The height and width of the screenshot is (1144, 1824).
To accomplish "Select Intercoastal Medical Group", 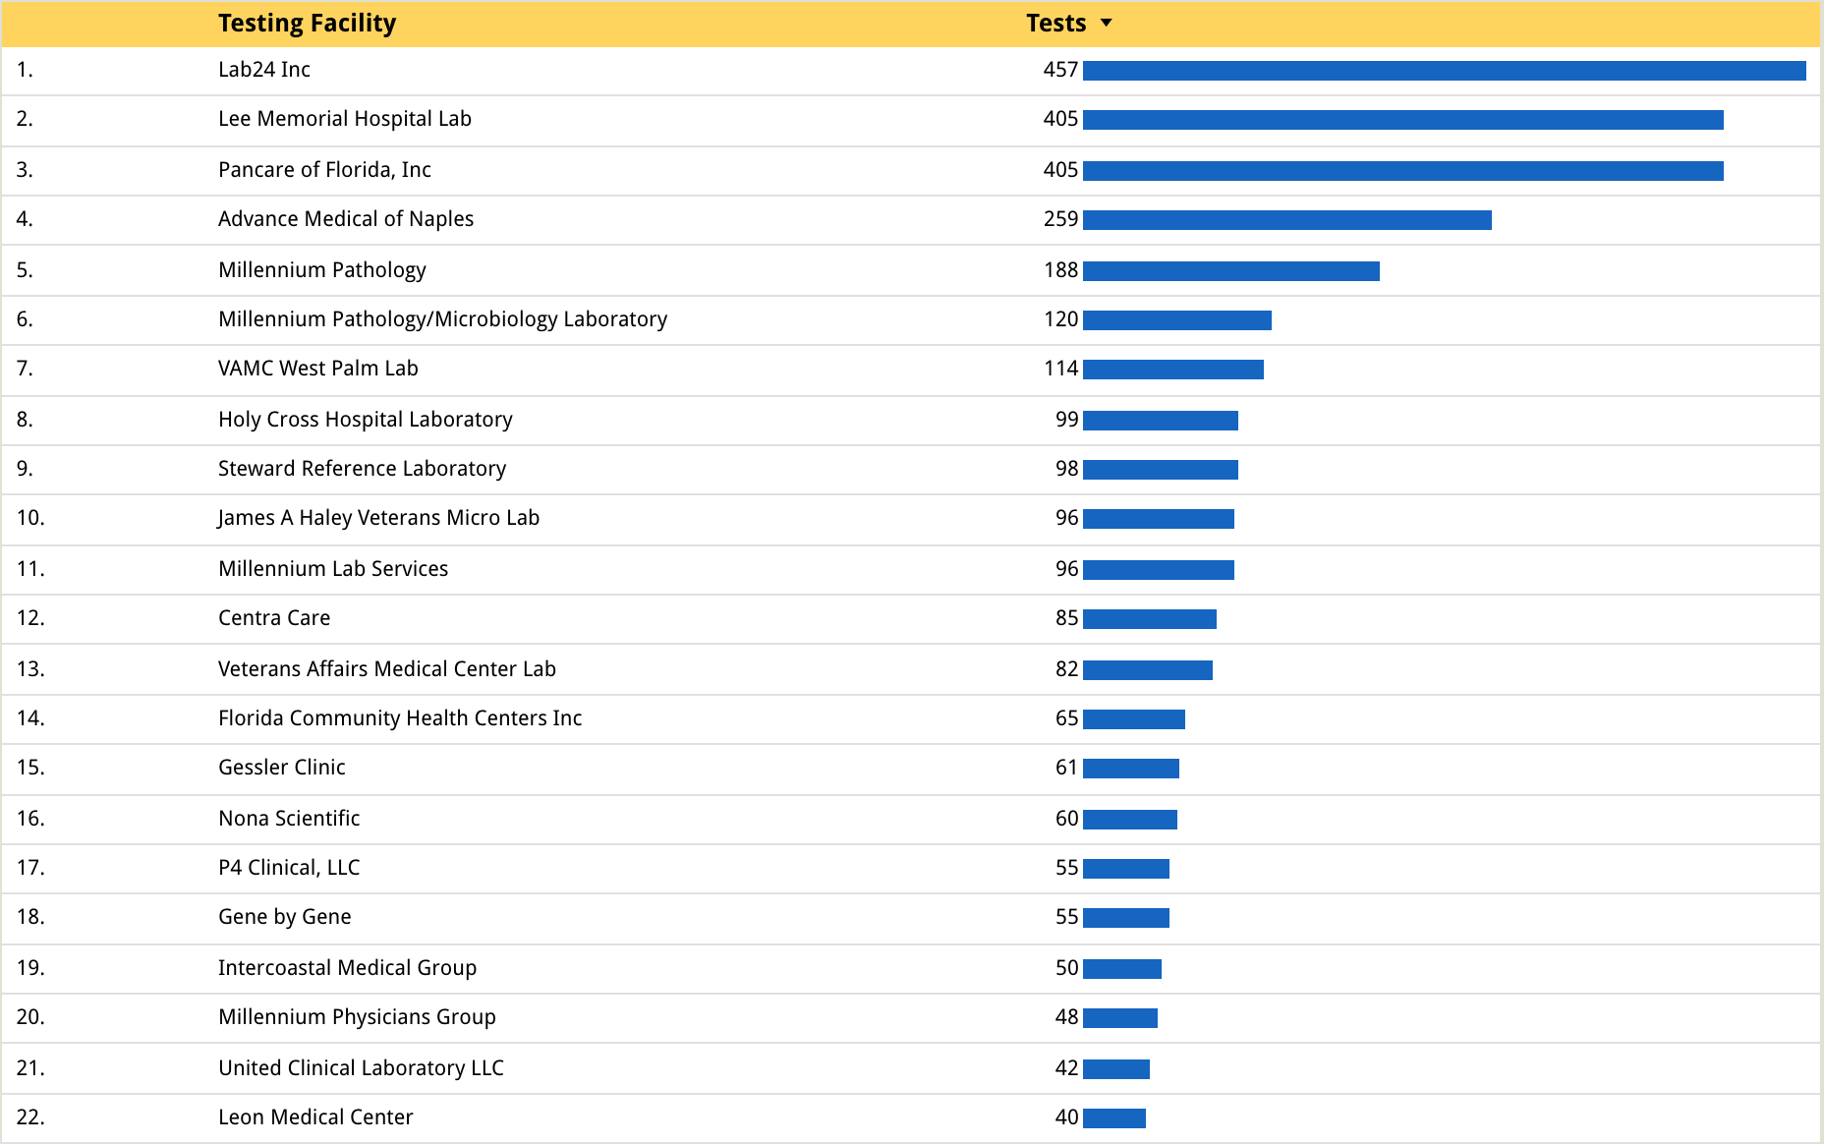I will (347, 968).
